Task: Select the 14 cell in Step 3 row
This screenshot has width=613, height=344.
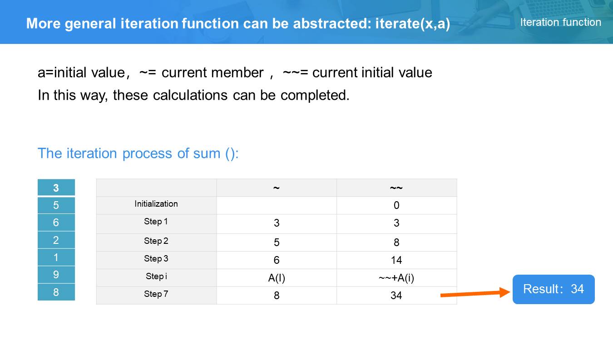Action: (x=396, y=260)
